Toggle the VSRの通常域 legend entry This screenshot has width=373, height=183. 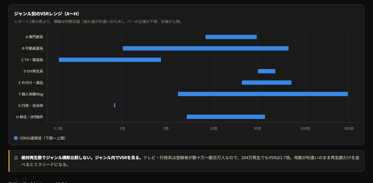coord(40,138)
